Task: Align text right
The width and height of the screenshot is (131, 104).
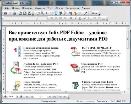Action: (x=61, y=18)
